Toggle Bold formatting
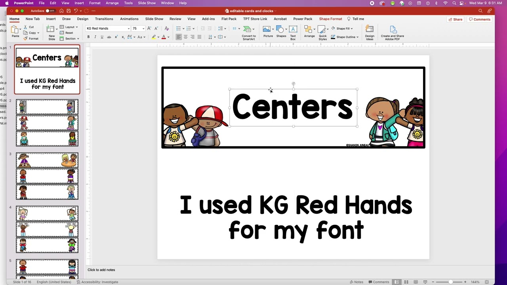Viewport: 507px width, 285px height. tap(88, 37)
